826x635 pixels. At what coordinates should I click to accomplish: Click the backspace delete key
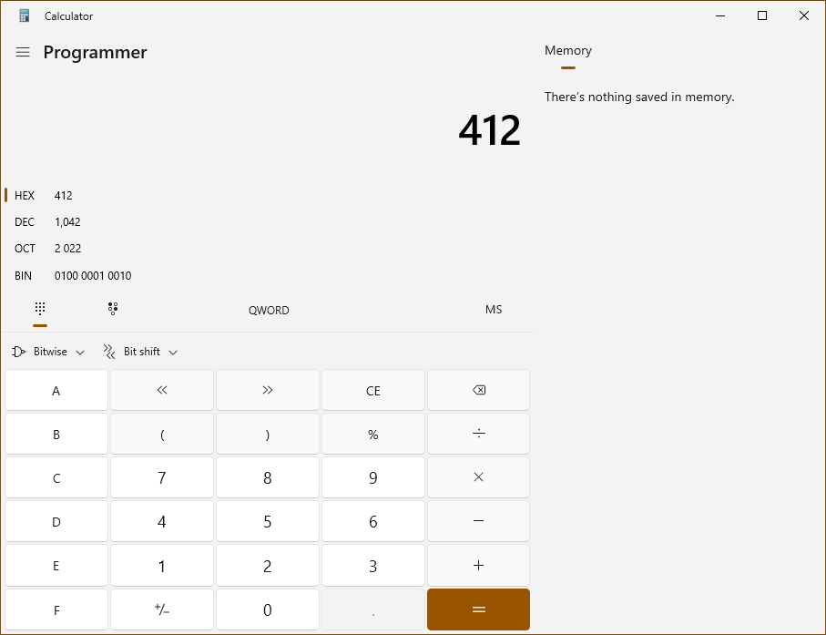point(478,390)
